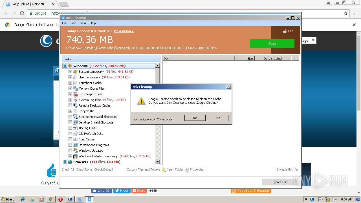The width and height of the screenshot is (361, 203).
Task: Open the Edit menu
Action: [x=73, y=23]
